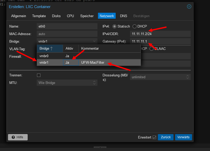210x151 pixels.
Task: Open the Speicher tab
Action: (87, 16)
